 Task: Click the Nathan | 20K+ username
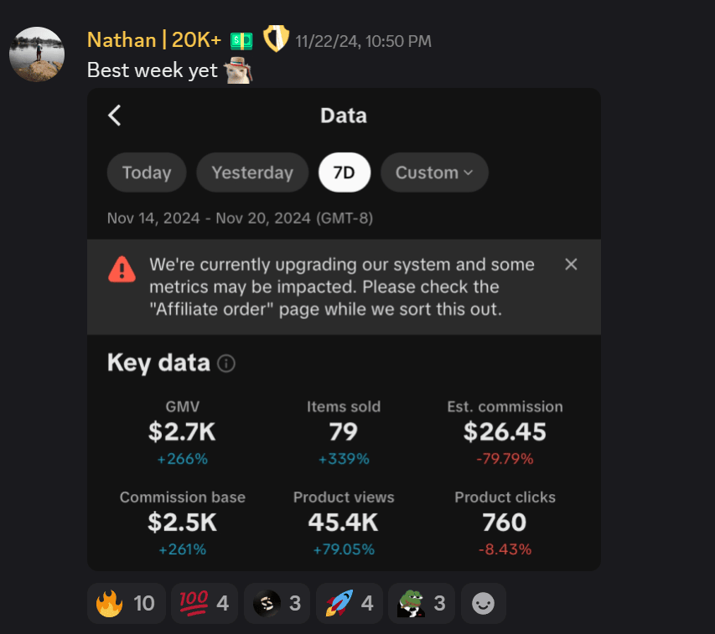point(153,40)
